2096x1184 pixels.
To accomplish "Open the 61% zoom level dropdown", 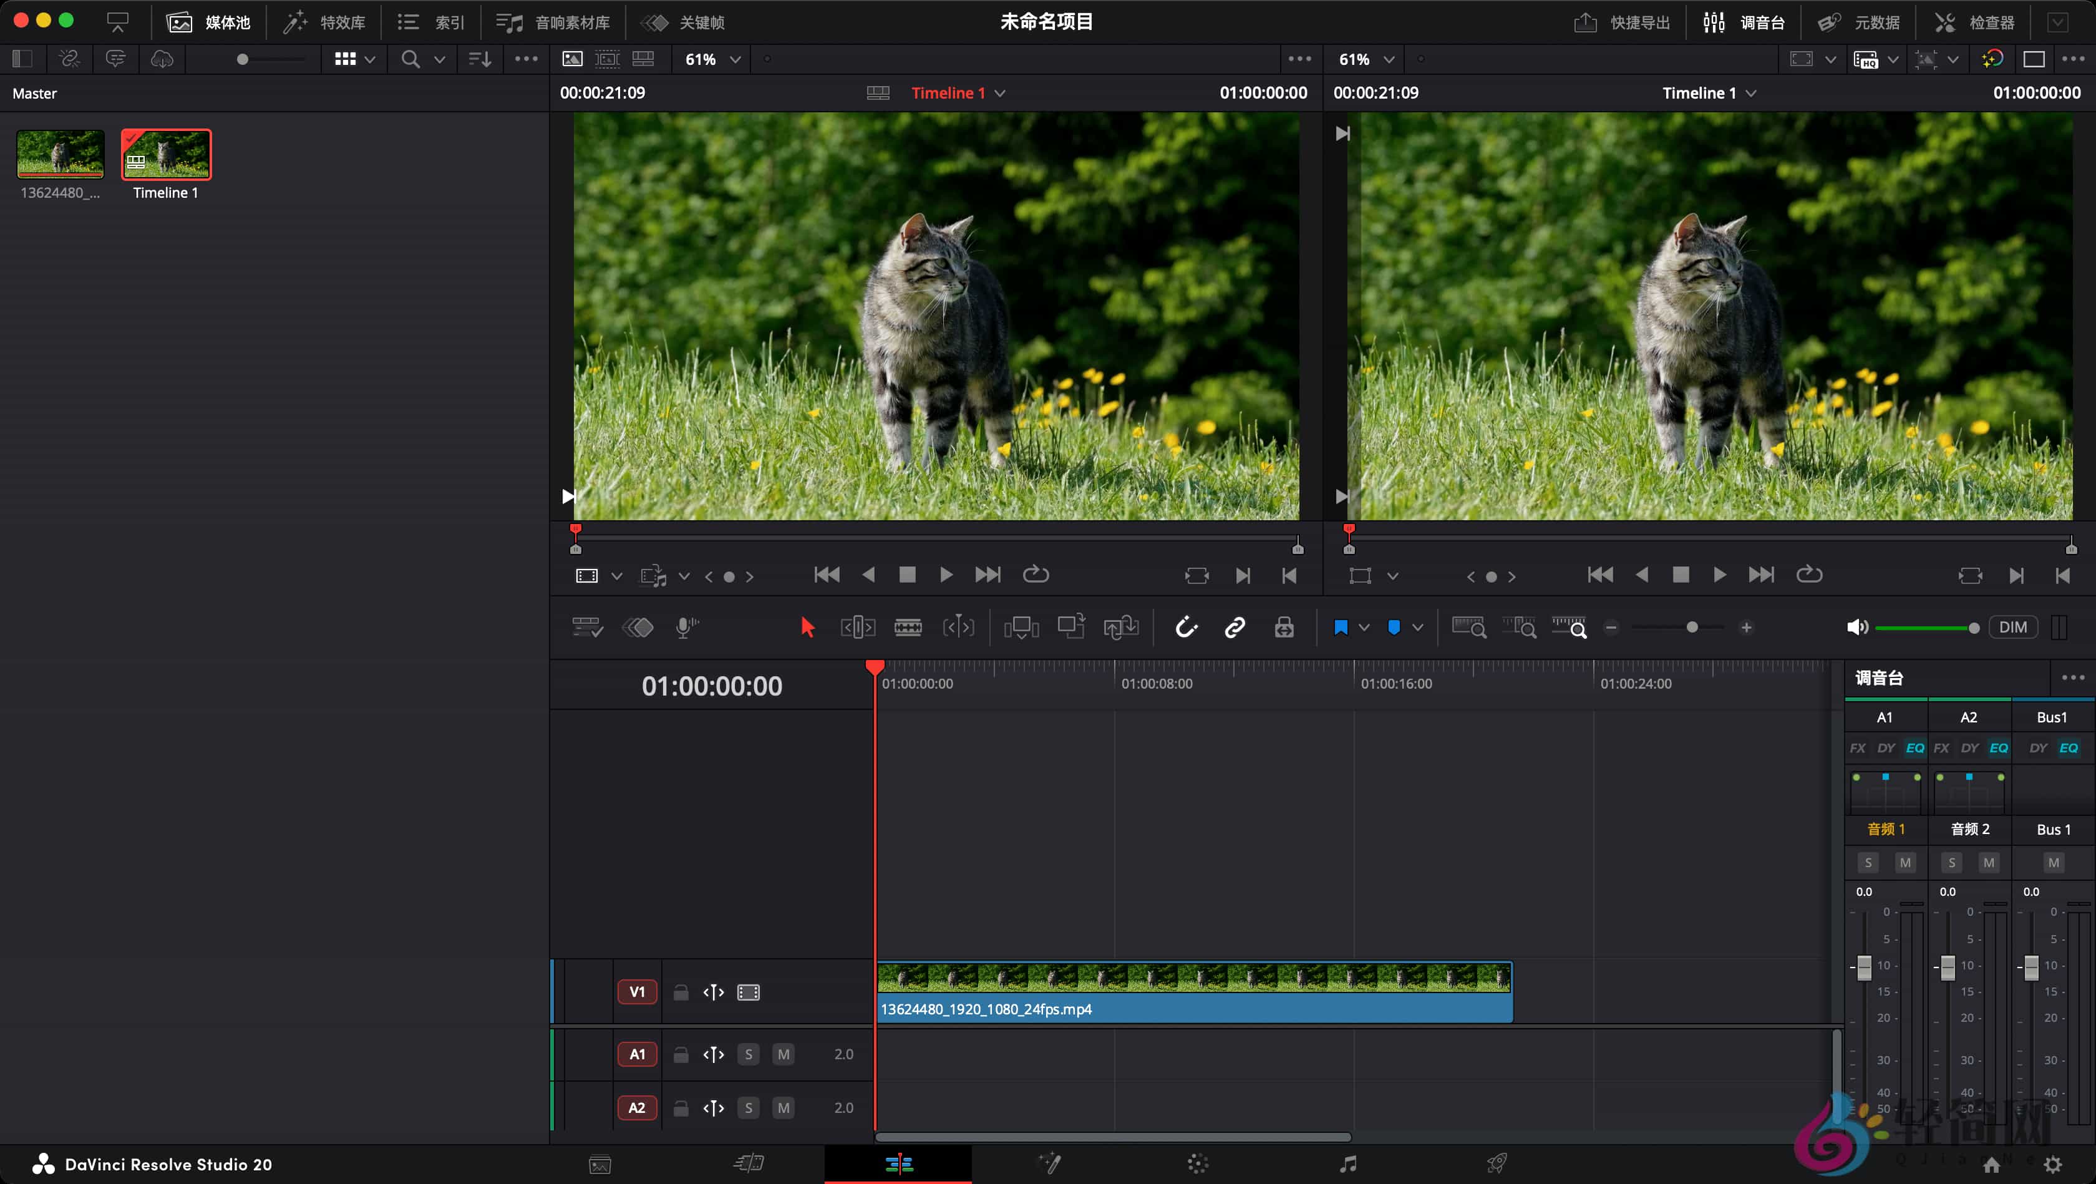I will [x=711, y=59].
